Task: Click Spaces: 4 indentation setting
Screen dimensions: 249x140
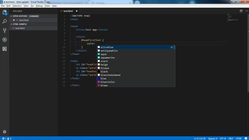Action: [x=213, y=138]
